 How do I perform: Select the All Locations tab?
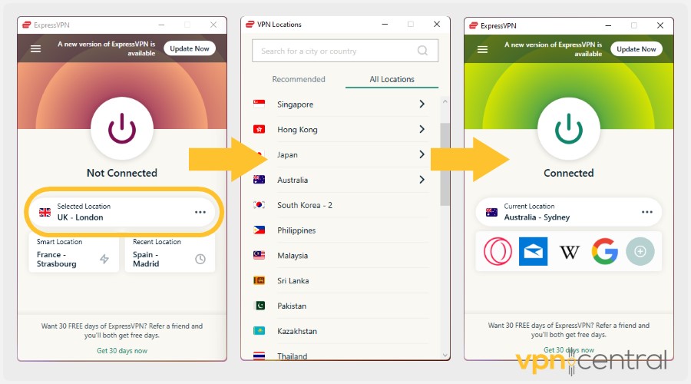(392, 79)
